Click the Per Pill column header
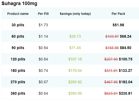Viewport: 139px width, 101px height. point(43,14)
